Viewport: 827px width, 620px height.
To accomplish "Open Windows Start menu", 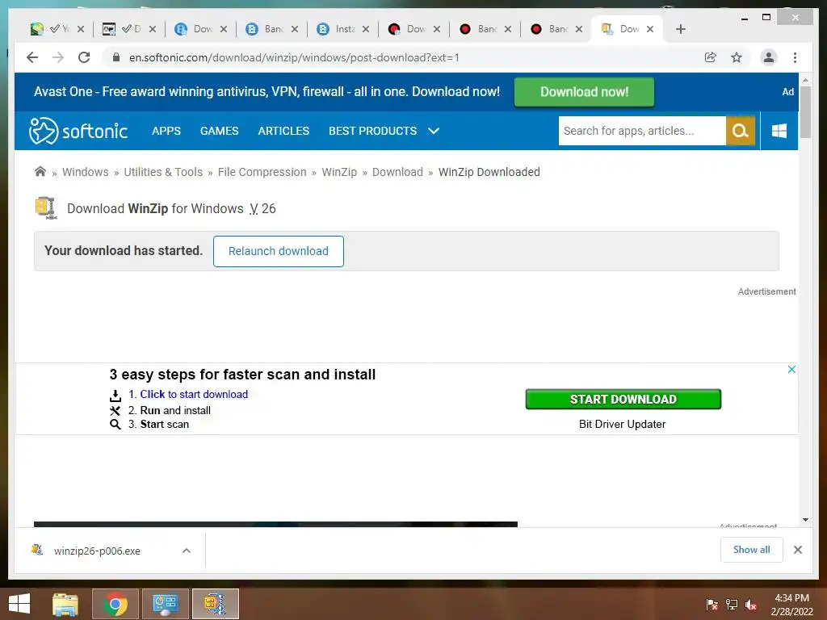I will (x=19, y=604).
